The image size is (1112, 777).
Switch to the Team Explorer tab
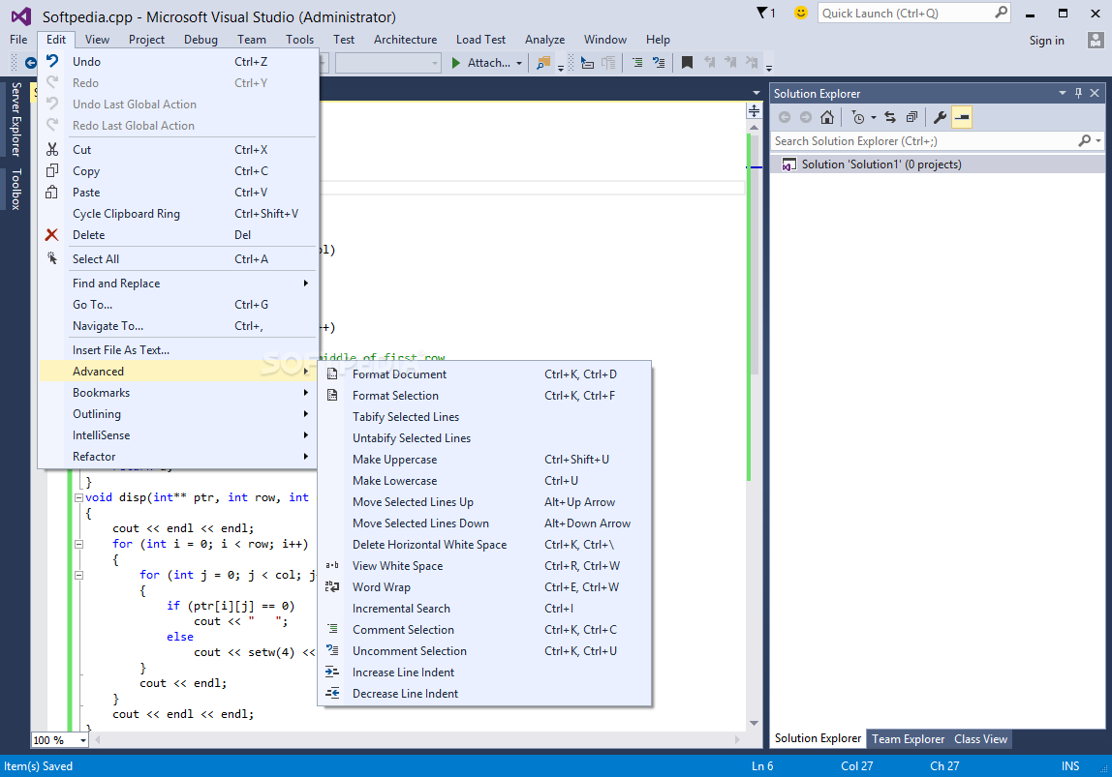[x=908, y=738]
